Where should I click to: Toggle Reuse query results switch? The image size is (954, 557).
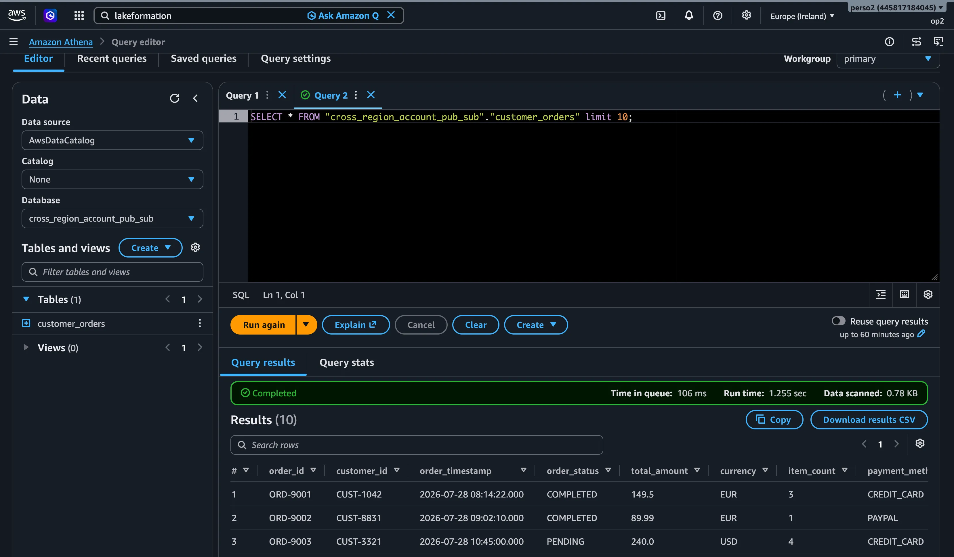[838, 321]
